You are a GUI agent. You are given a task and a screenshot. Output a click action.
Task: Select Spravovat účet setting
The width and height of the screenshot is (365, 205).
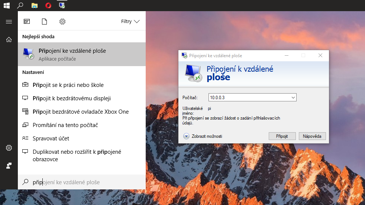click(82, 139)
